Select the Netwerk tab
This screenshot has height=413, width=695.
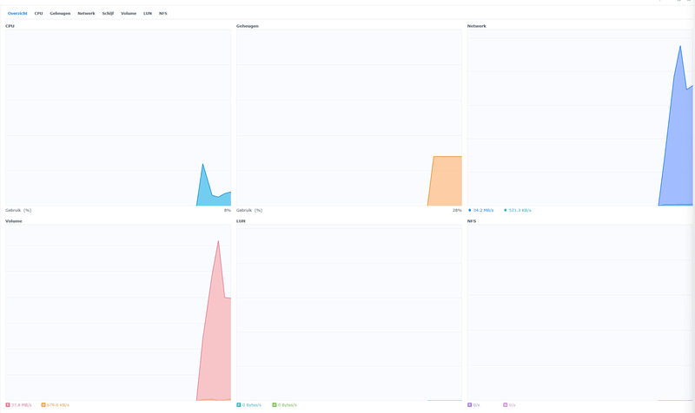coord(86,13)
